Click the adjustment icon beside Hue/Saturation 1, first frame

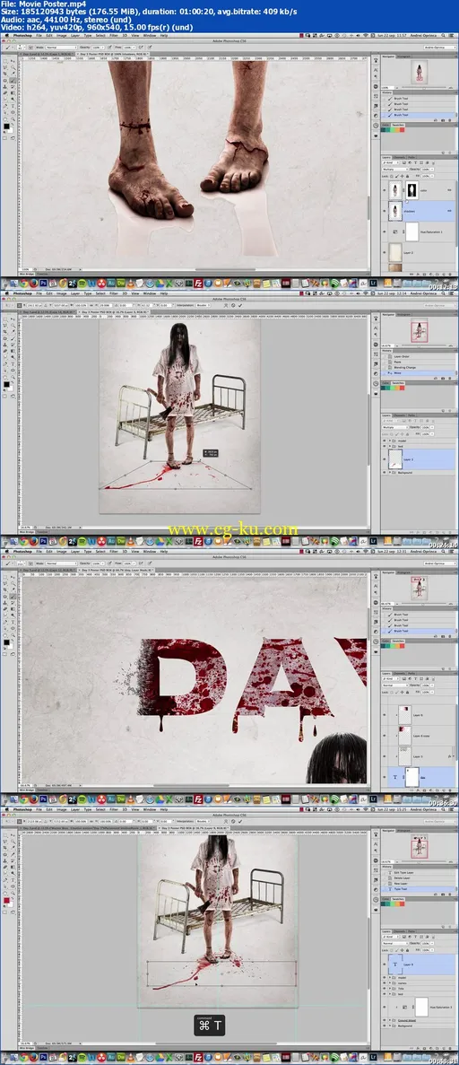[394, 231]
